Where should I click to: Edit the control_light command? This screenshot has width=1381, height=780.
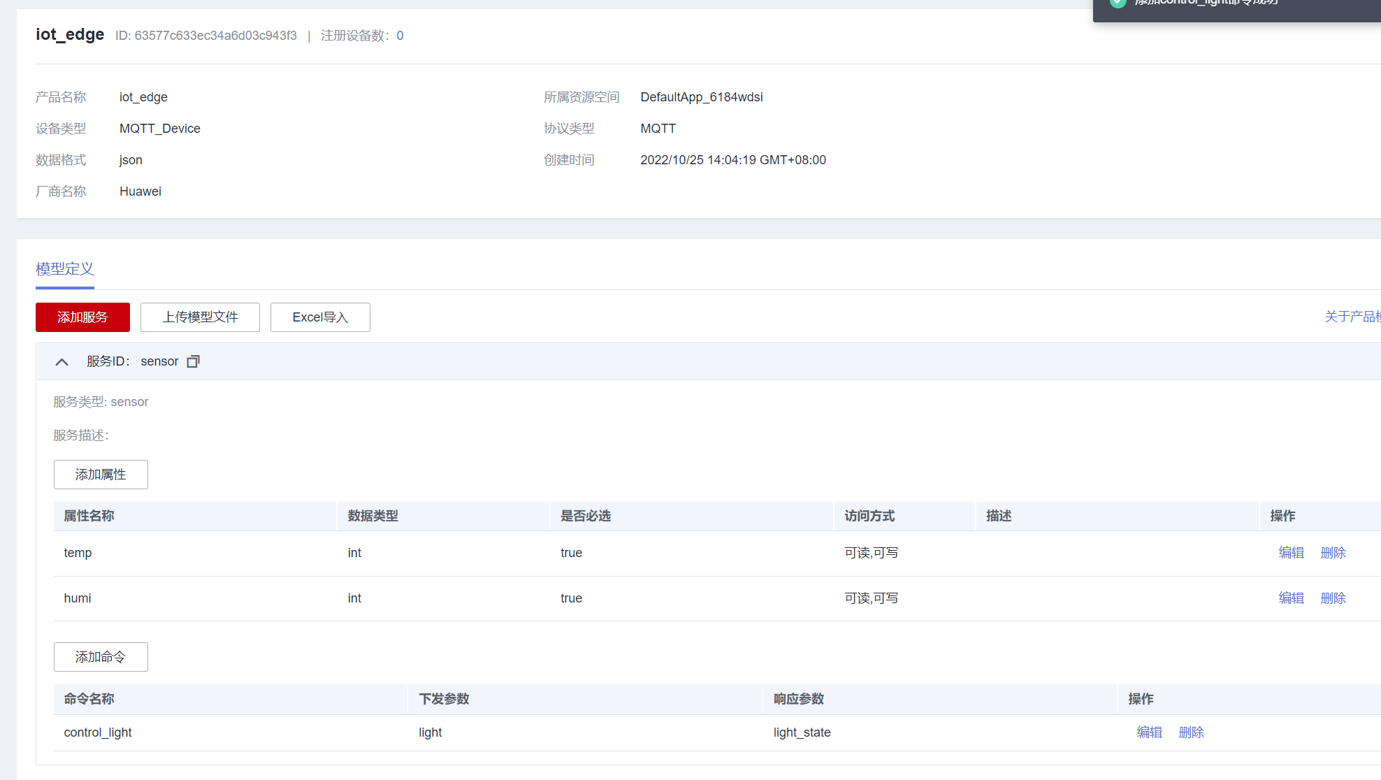1149,732
